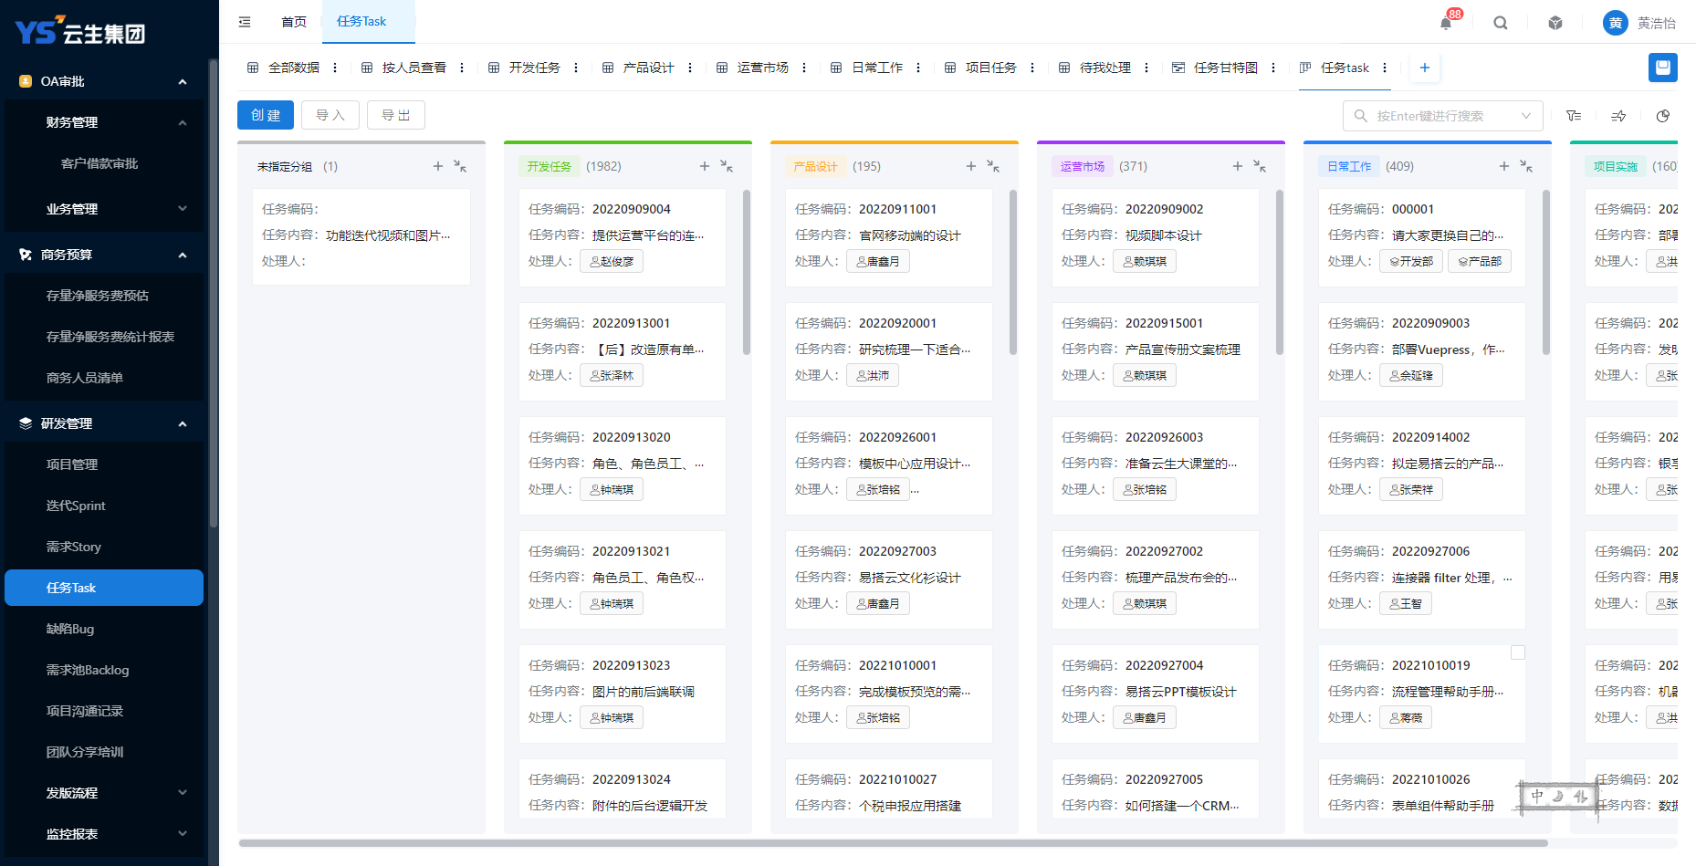
Task: Open the notifications bell with 88 badge
Action: tap(1446, 23)
